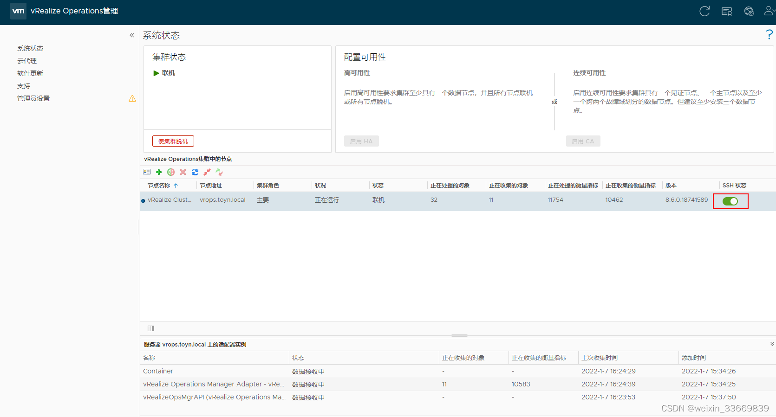
Task: Click the warning triangle beside 管理员设置
Action: point(132,98)
